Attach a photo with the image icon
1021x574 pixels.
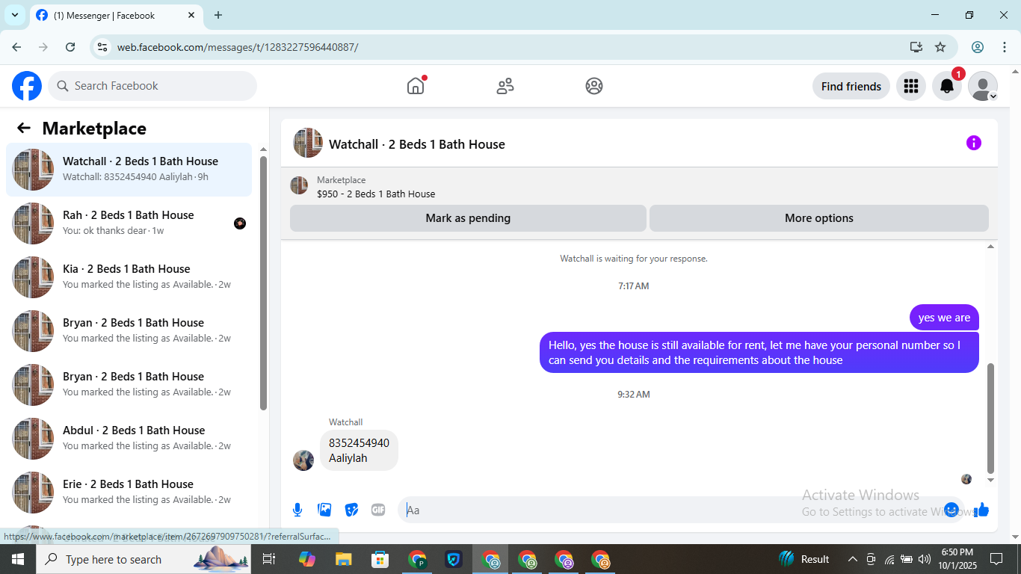click(x=324, y=510)
